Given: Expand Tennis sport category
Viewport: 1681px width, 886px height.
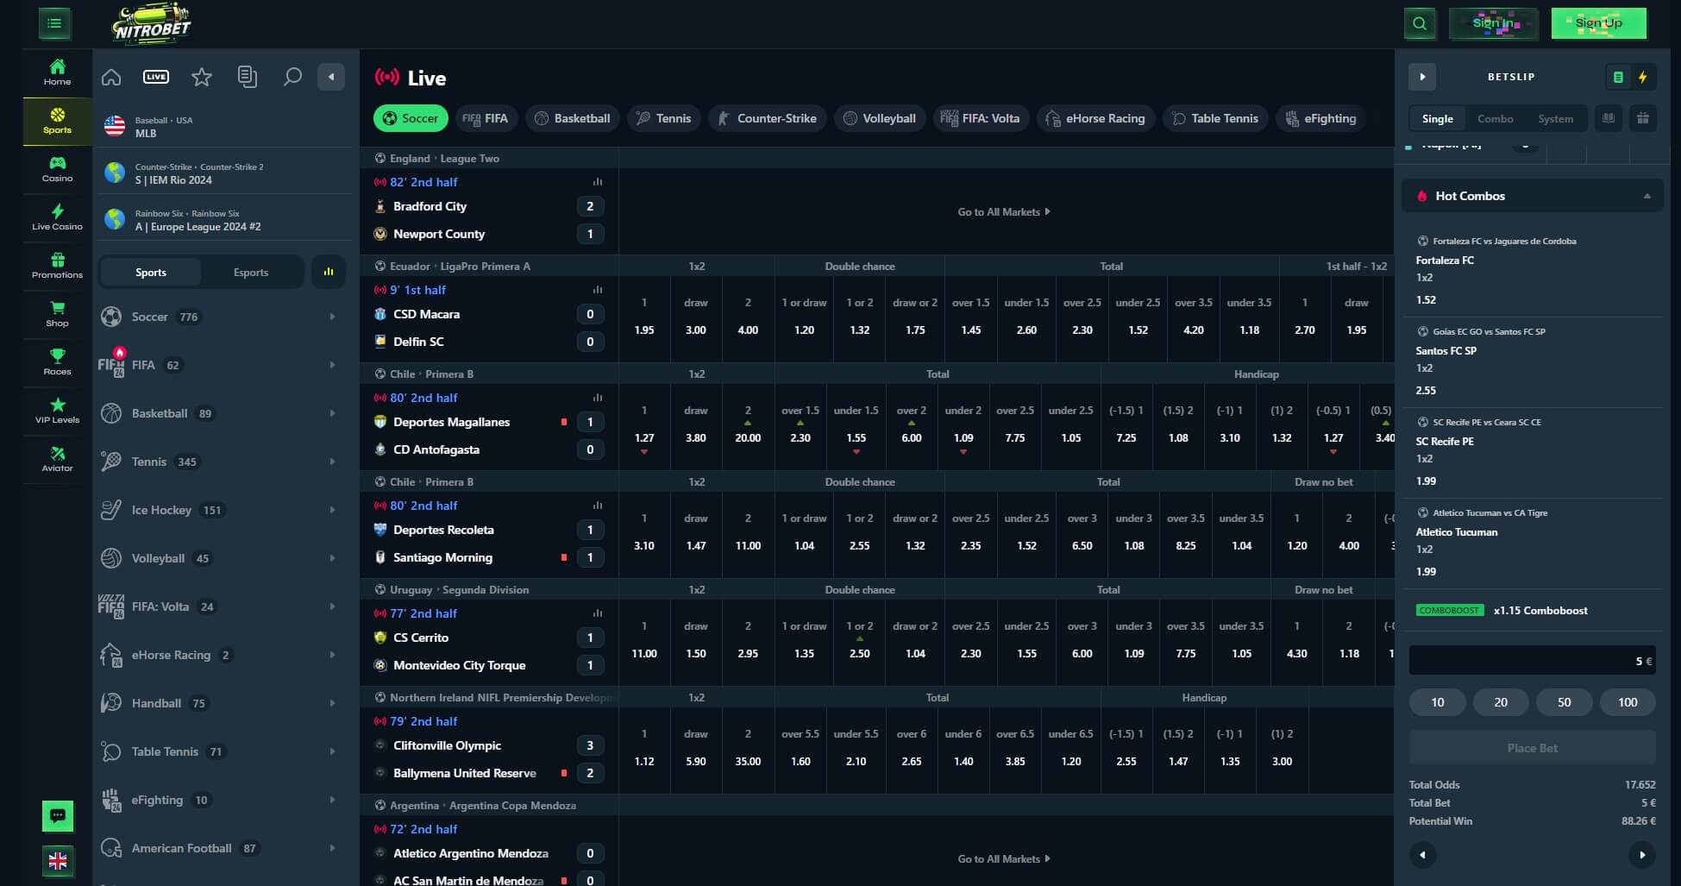Looking at the screenshot, I should [226, 462].
